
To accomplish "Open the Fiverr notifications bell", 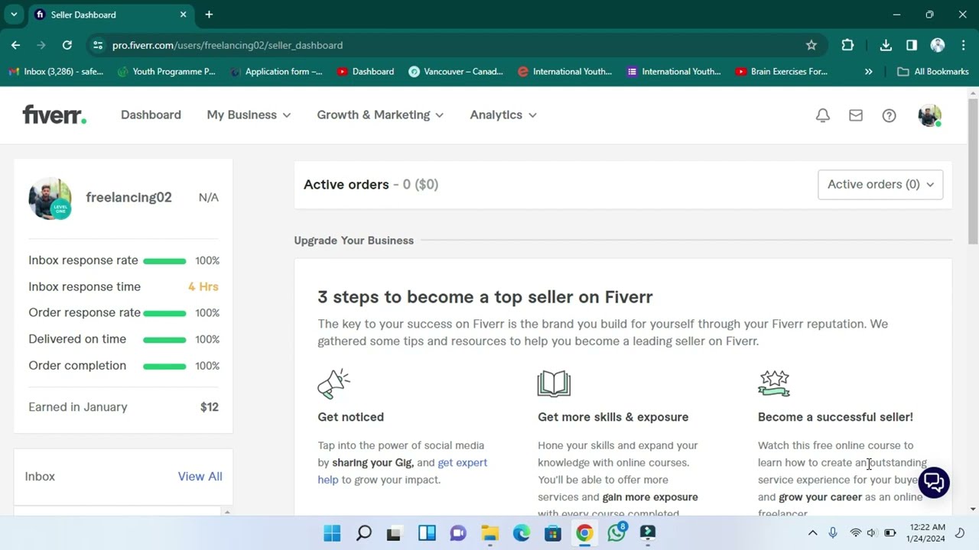I will coord(823,115).
